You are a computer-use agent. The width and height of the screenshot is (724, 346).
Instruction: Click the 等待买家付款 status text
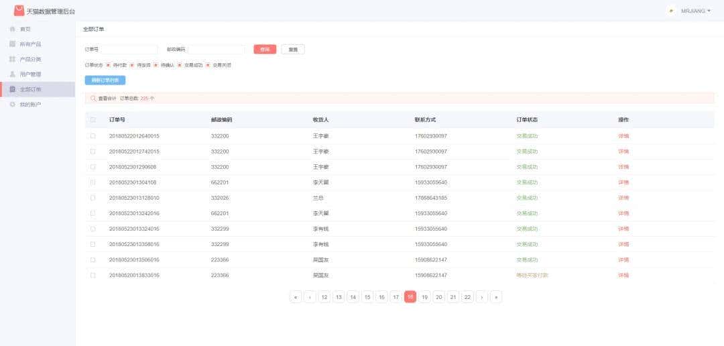[x=532, y=276]
